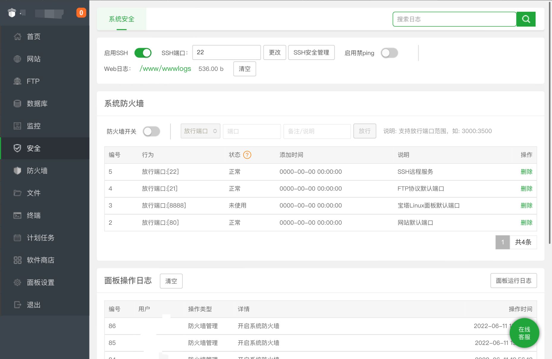Open the 在线客服 floating button
Viewport: 552px width, 359px height.
[x=524, y=333]
